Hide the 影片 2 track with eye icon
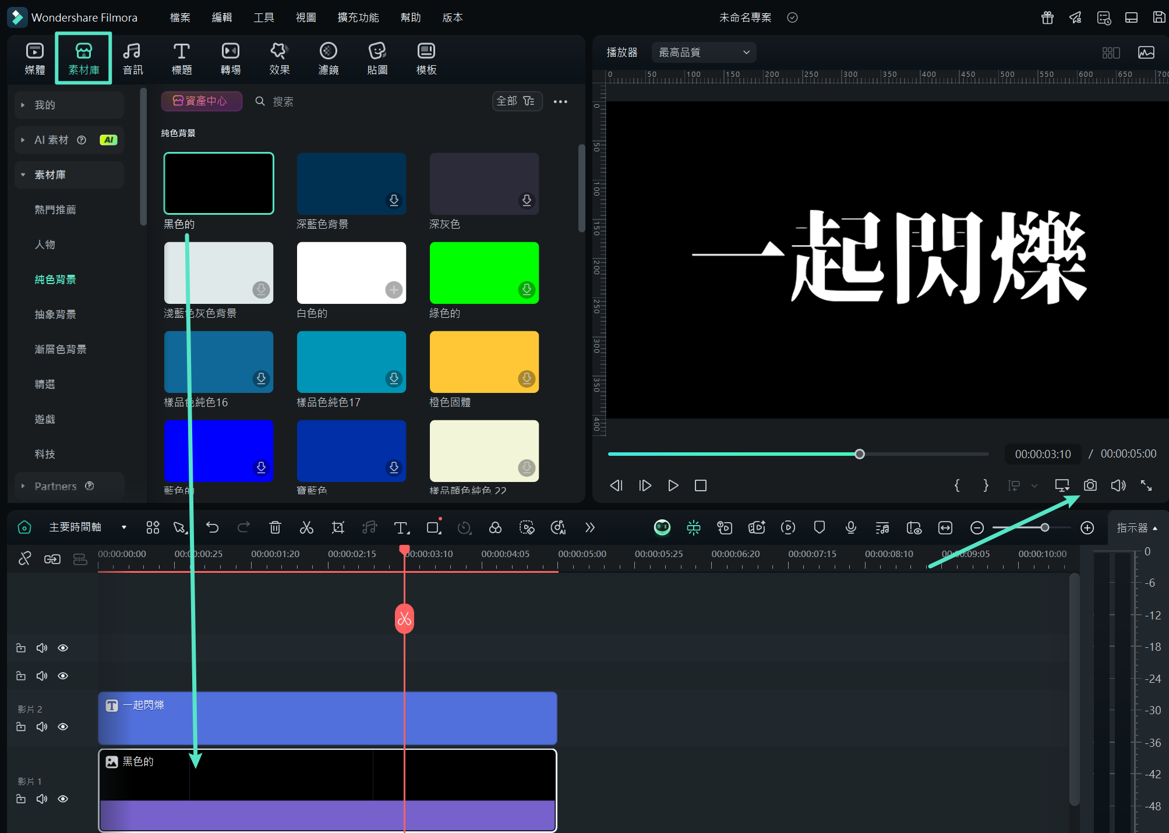 (x=63, y=726)
